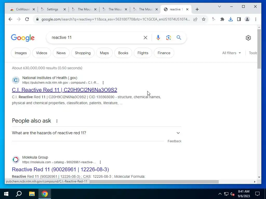Click the Chrome taskbar icon

(x=45, y=194)
